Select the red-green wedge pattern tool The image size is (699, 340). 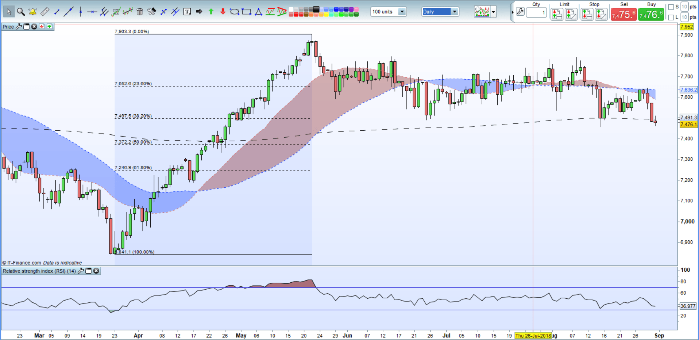[282, 12]
